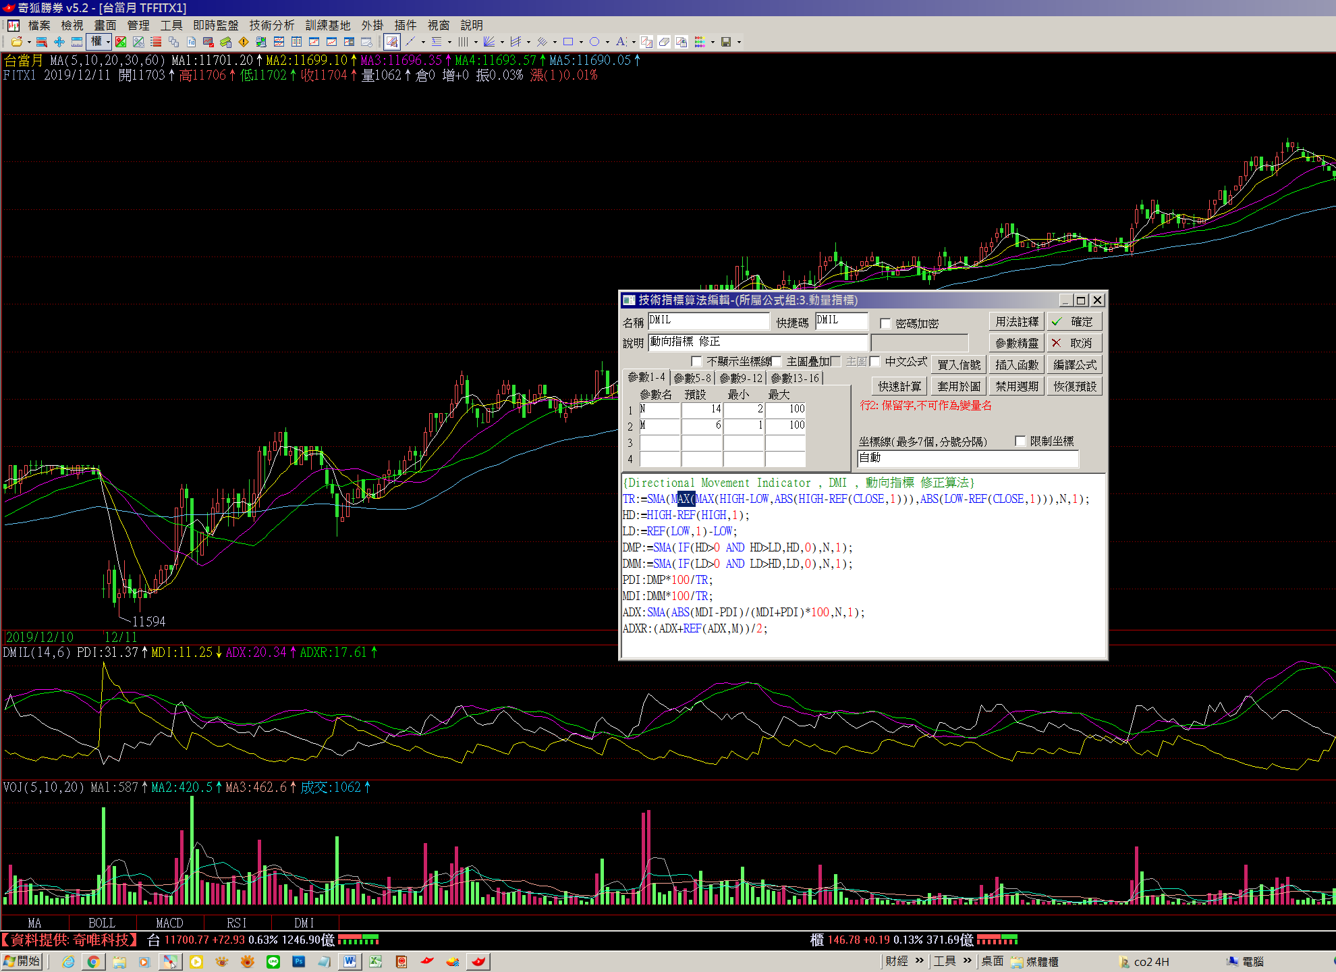Open Google Chrome from taskbar
Screen dimensions: 1336x972
93,962
